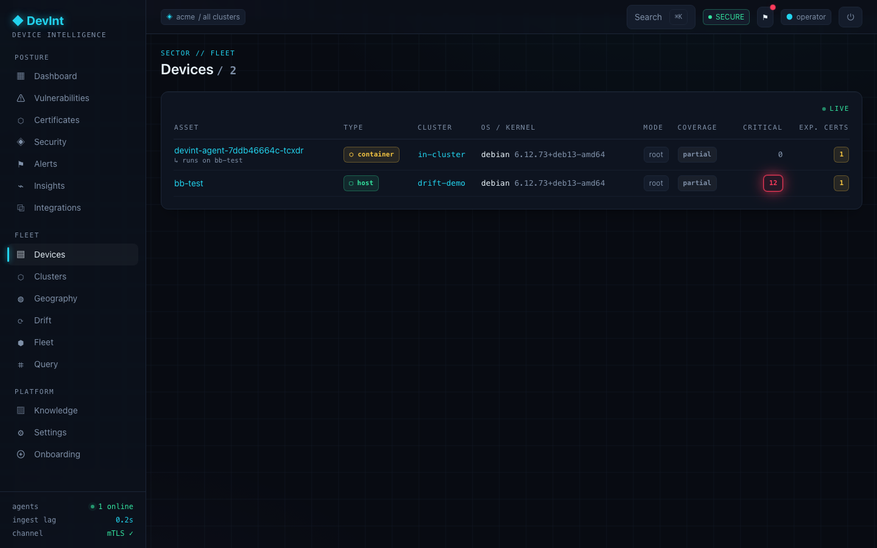Click the Alerts flag icon in sidebar
The image size is (877, 548).
coord(21,164)
